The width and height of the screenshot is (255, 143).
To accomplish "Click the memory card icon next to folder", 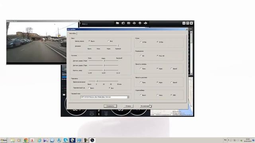I will coord(123,23).
